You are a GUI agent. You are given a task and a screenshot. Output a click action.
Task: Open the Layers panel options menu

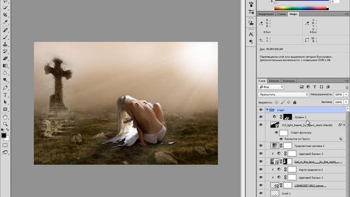347,80
